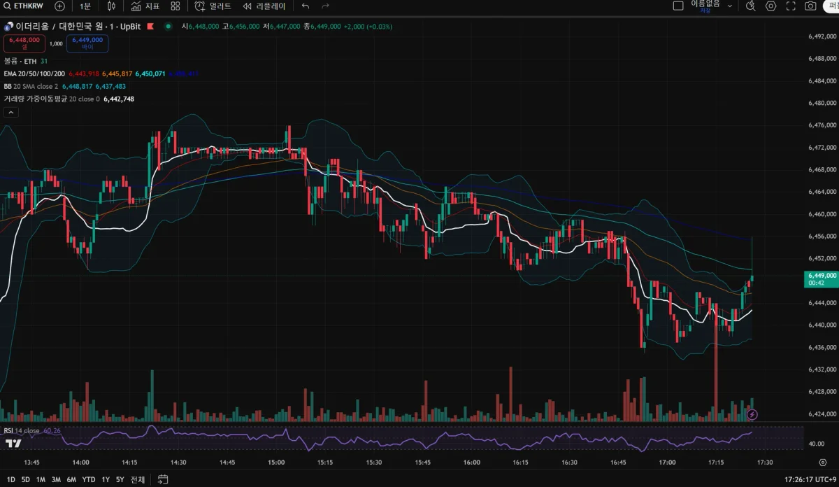Click the blue 6,449,000 buy button
Screen dimensions: 839x487
(87, 43)
